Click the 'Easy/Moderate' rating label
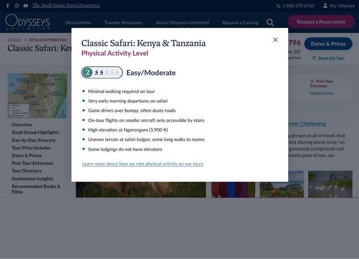Screen dimensions: 359x259 click(151, 73)
